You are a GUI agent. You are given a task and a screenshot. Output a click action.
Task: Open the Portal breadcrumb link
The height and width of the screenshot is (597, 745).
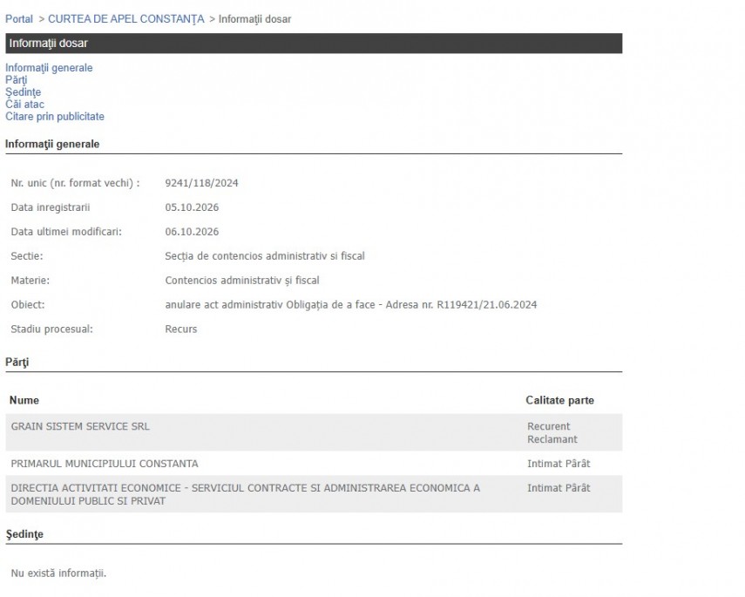point(19,19)
